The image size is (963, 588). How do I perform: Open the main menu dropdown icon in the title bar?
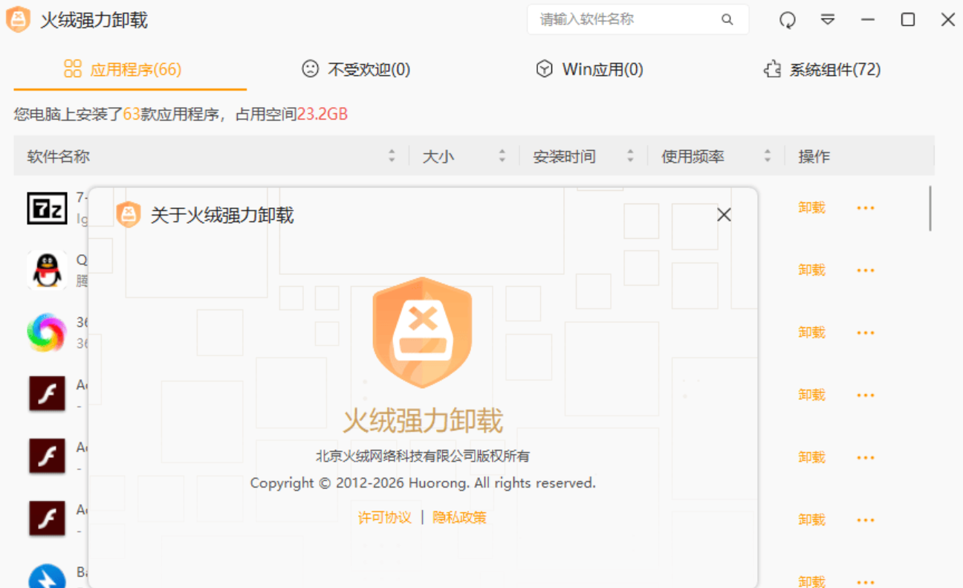point(828,20)
